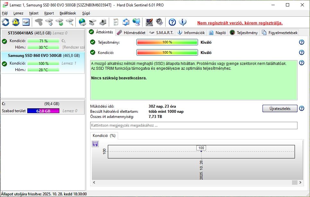Open the report document icon in toolbar

point(116,22)
